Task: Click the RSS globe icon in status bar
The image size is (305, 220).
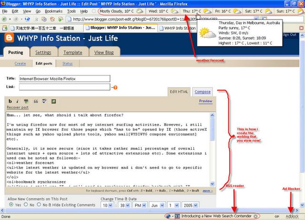Action: point(168,216)
